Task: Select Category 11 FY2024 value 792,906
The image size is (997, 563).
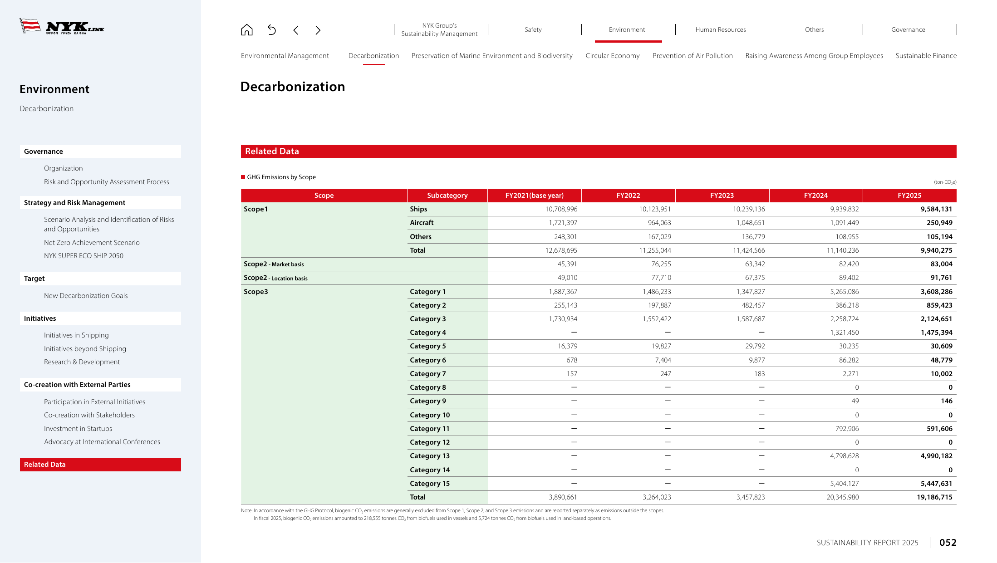Action: 847,429
